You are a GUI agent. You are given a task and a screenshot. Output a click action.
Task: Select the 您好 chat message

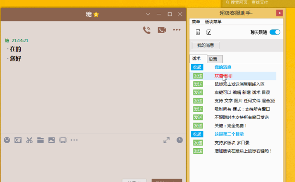tap(15, 58)
